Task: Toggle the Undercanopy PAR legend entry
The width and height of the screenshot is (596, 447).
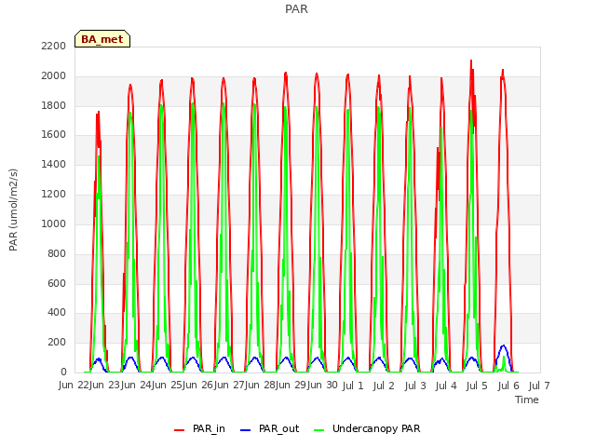Action: click(x=367, y=428)
